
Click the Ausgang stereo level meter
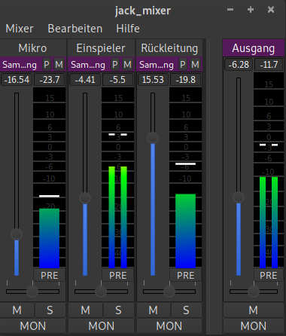pyautogui.click(x=269, y=170)
